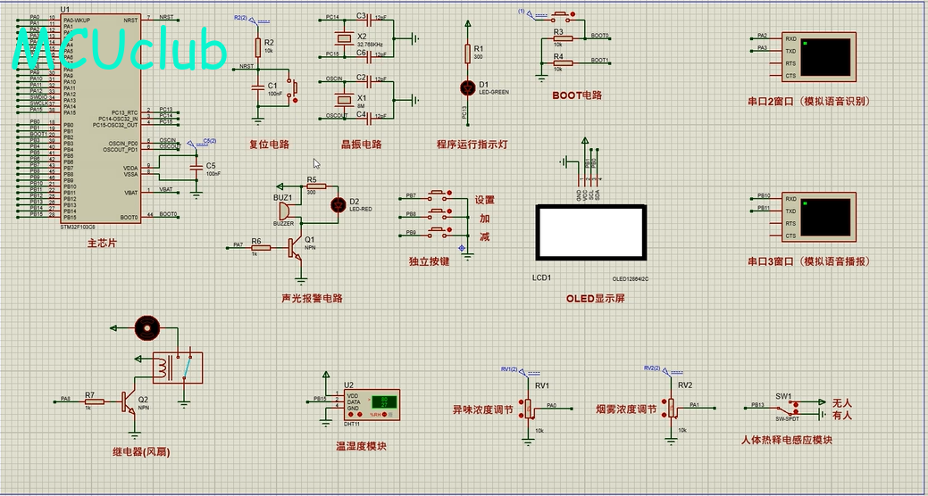Click the OLED显示屏 label
This screenshot has height=496, width=928.
pos(596,299)
